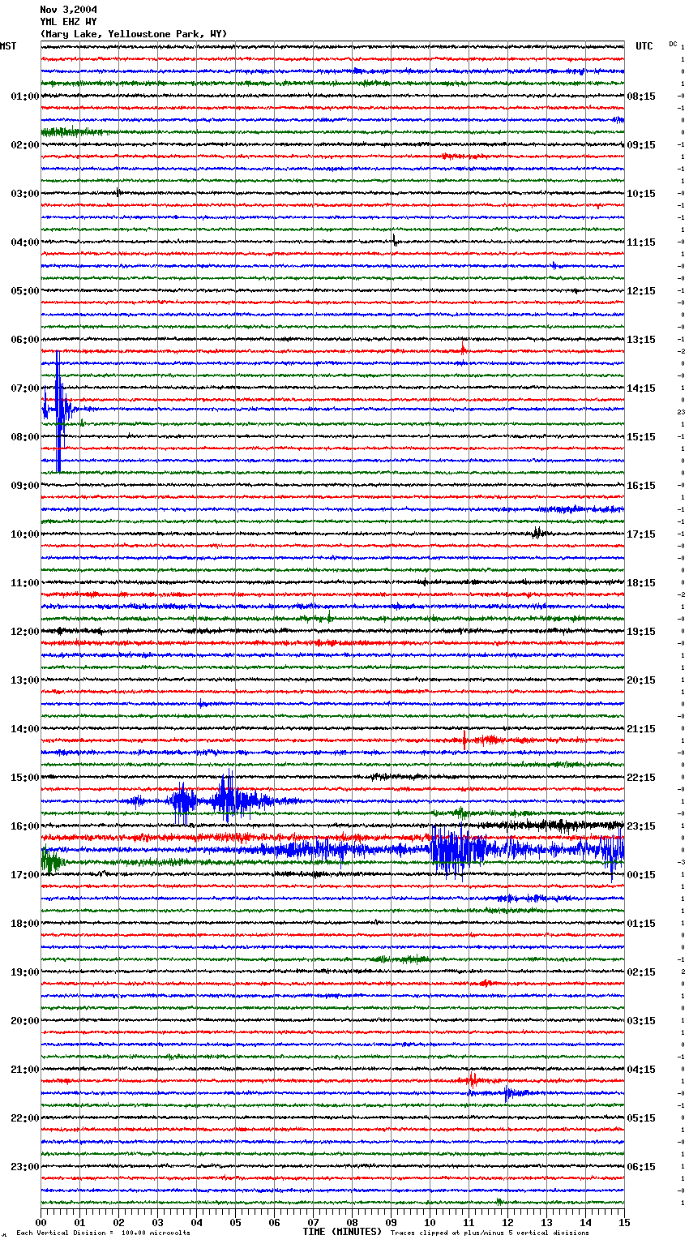This screenshot has width=689, height=1244.
Task: Select the 17:00 MST time label
Action: click(25, 875)
